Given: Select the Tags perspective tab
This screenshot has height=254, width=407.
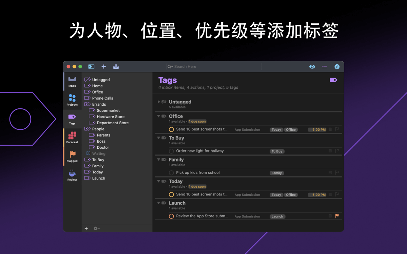Looking at the screenshot, I should [72, 119].
